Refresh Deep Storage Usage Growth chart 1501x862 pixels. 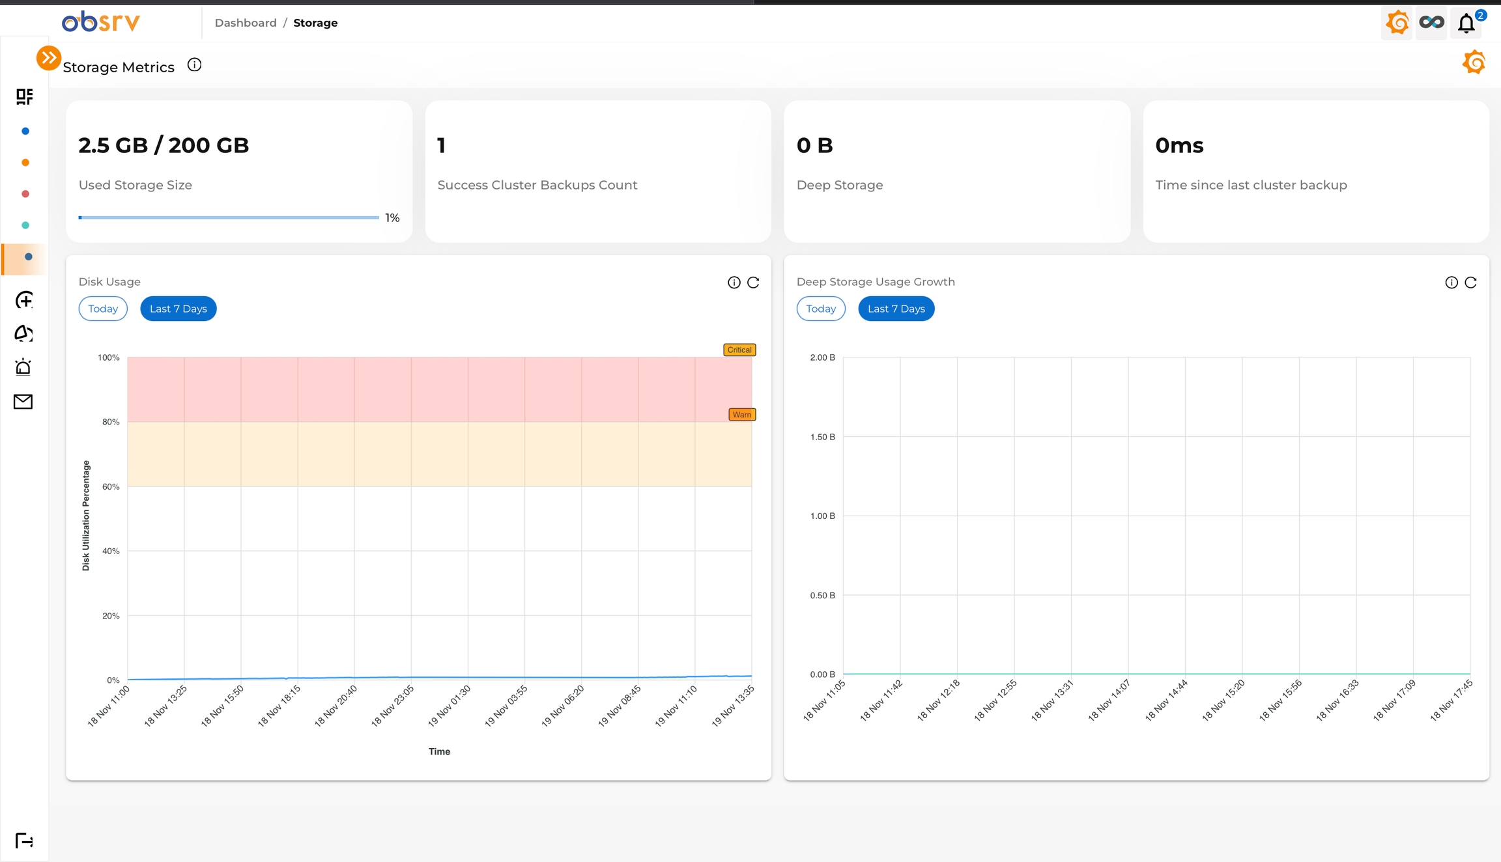coord(1470,283)
